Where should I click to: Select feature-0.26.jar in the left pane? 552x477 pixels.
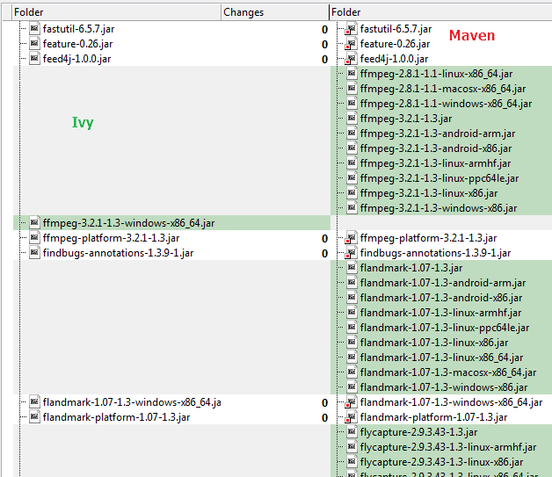point(78,44)
